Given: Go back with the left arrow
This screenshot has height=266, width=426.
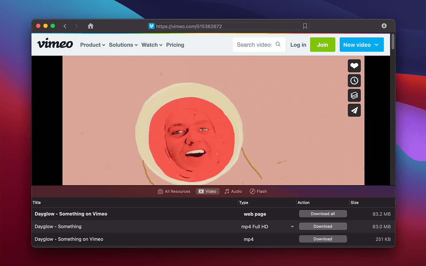Looking at the screenshot, I should pos(65,26).
